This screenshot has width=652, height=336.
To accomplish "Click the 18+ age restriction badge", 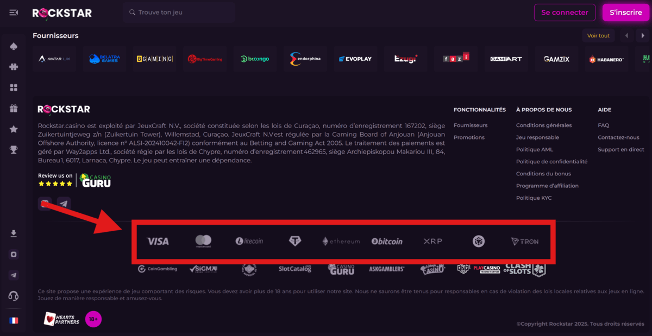I will 93,319.
